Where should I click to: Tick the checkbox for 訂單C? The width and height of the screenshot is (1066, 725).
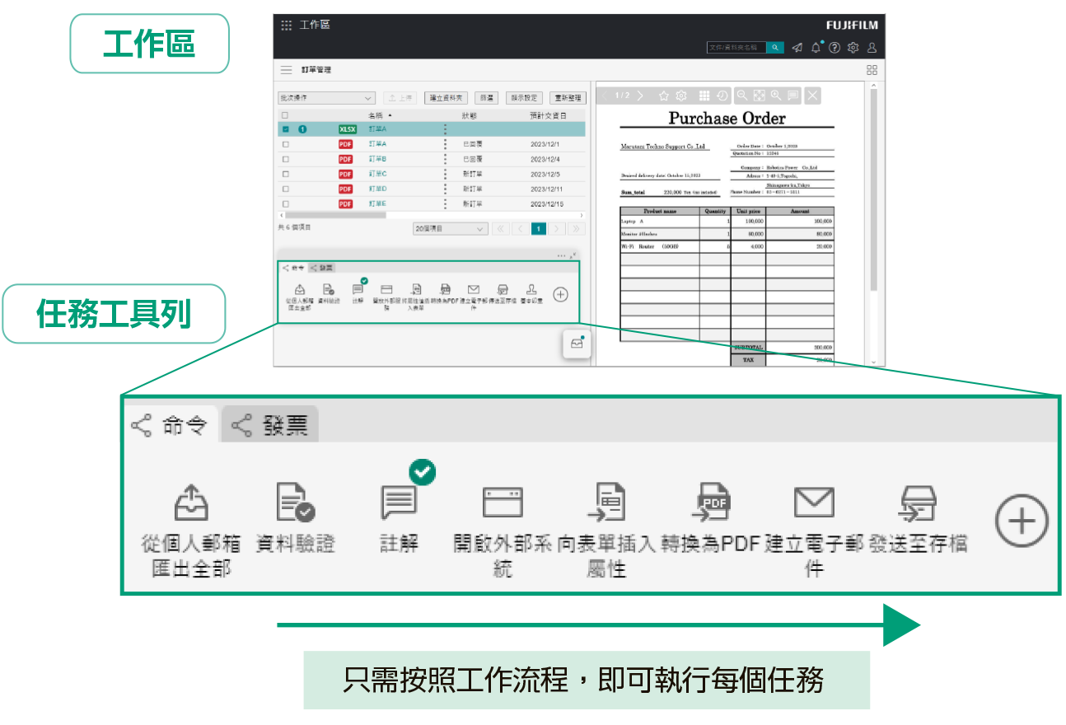pyautogui.click(x=286, y=174)
